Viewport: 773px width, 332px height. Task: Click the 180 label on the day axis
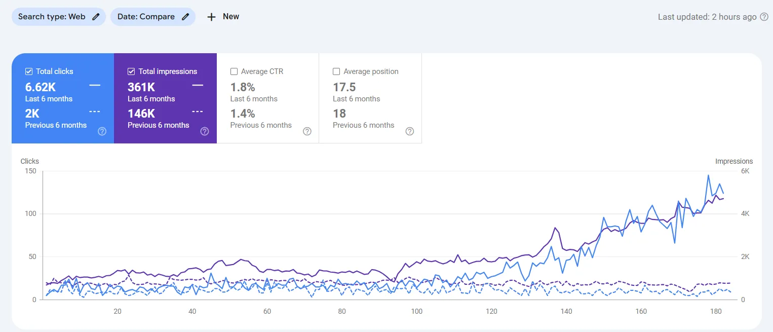(716, 311)
